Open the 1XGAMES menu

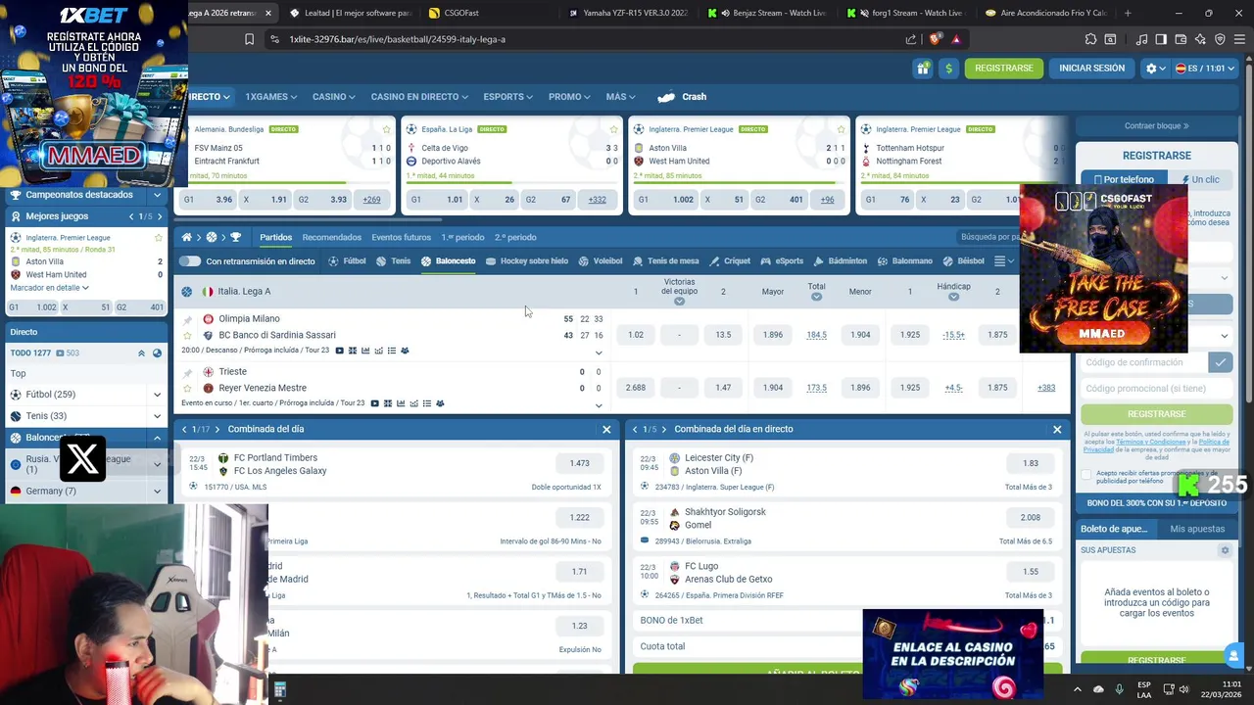point(271,97)
